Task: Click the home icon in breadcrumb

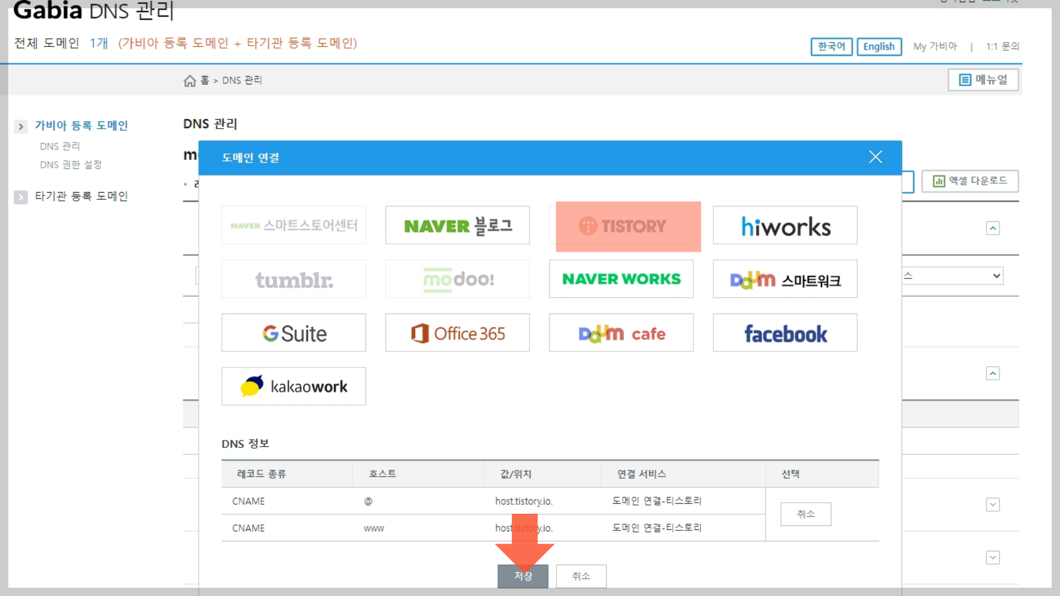Action: coord(189,81)
